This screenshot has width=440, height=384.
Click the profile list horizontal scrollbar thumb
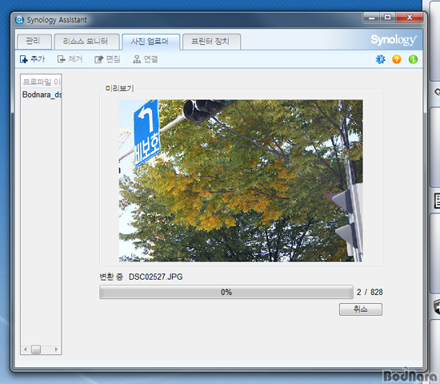point(36,350)
